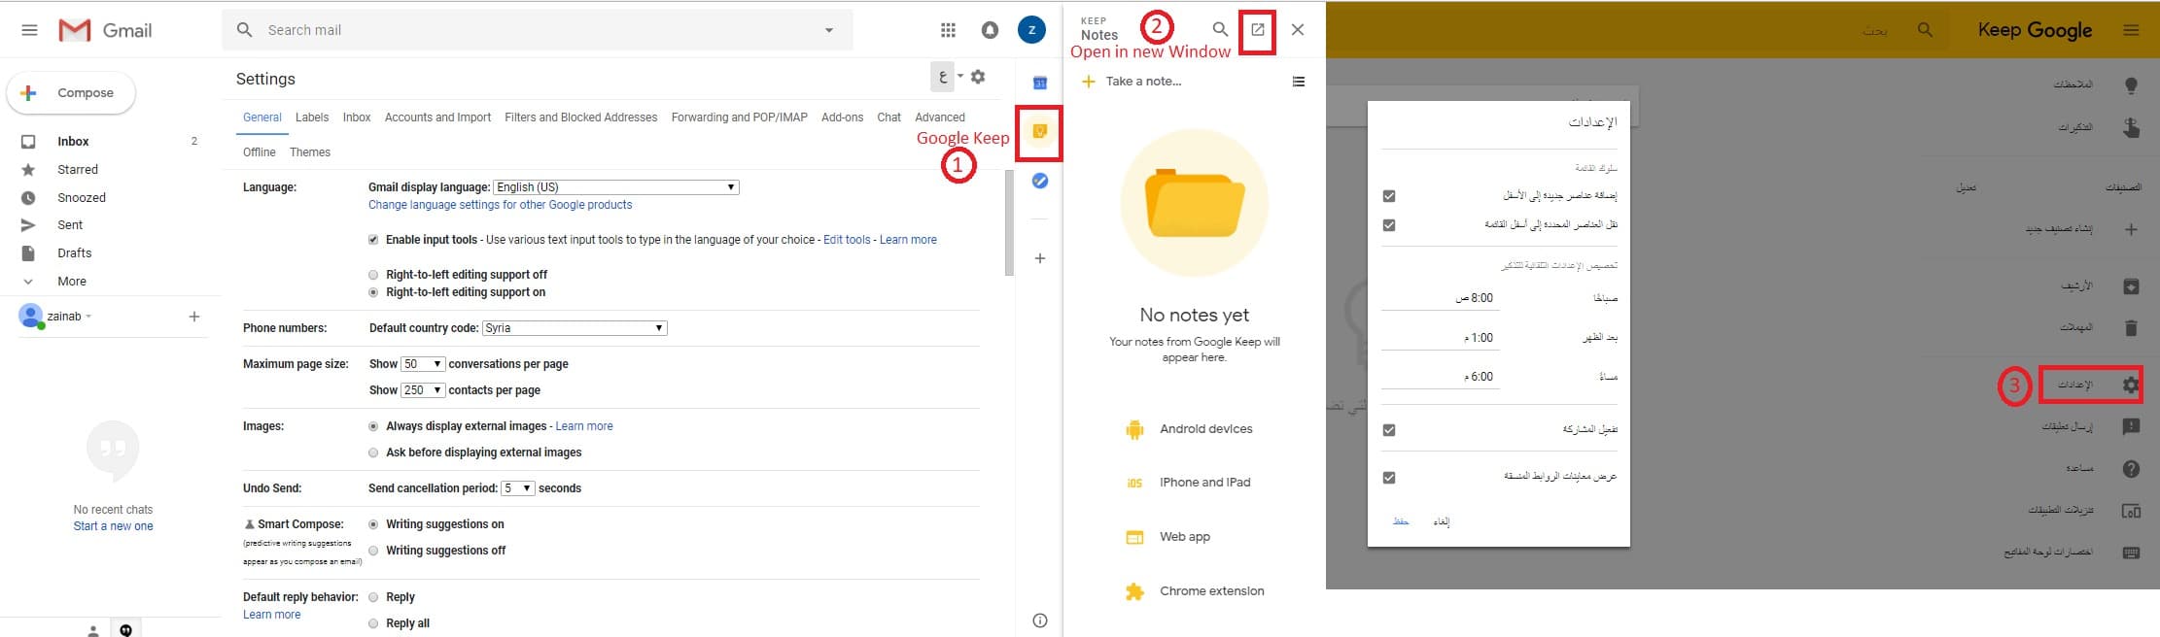Click Send feedback icon in Keep sidebar
The width and height of the screenshot is (2160, 637).
(2130, 426)
